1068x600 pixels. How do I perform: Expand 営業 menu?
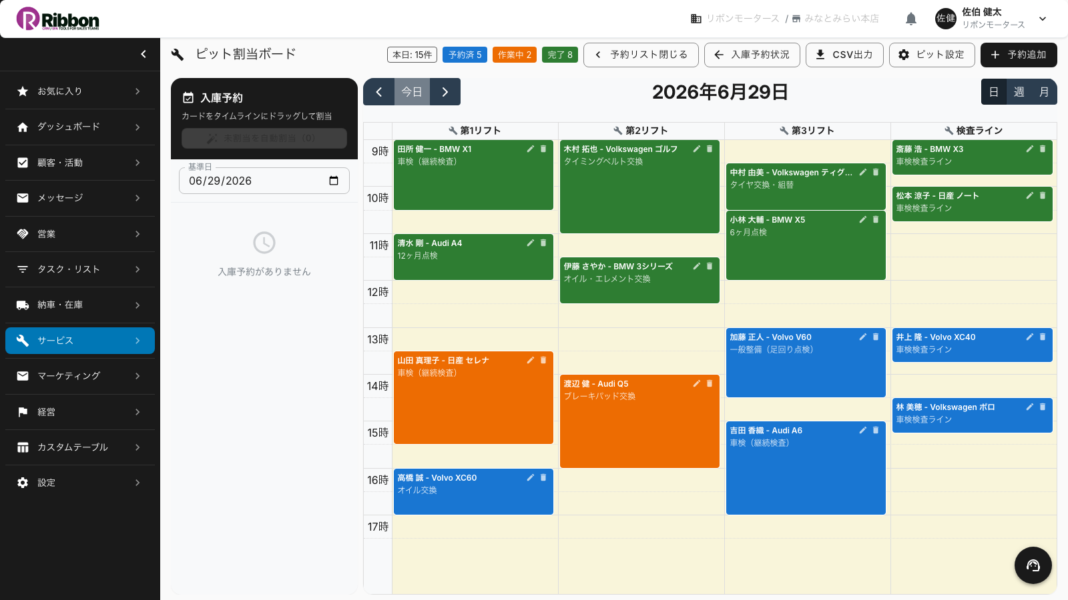pyautogui.click(x=80, y=234)
